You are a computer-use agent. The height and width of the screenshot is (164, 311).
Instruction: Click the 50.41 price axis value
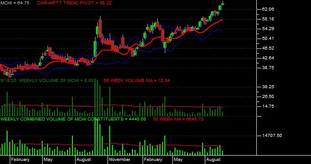tap(268, 39)
